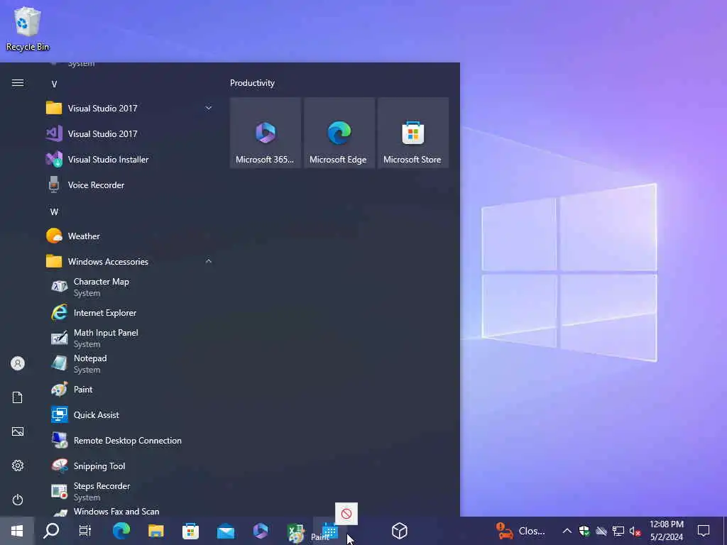Launch the Visual Studio 2017 app
727x545 pixels.
(x=129, y=133)
